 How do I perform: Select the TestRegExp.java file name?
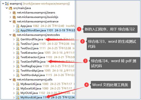click(31, 66)
